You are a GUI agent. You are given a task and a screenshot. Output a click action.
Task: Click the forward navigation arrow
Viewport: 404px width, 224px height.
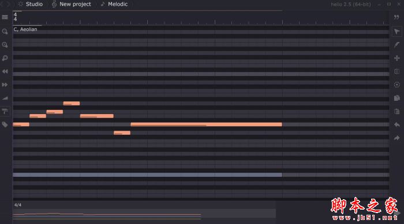pyautogui.click(x=8, y=4)
